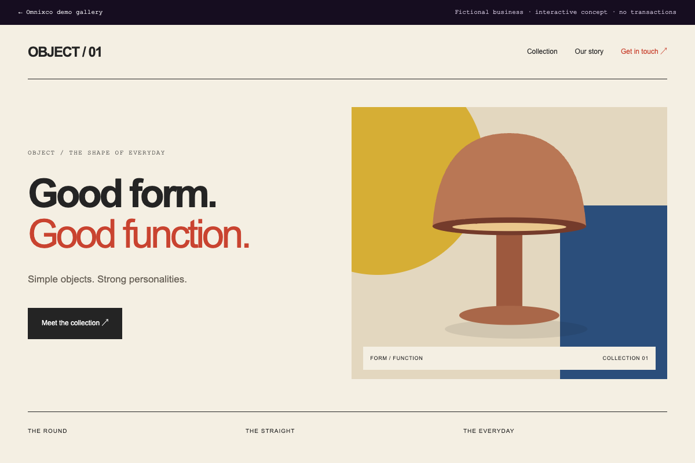This screenshot has width=695, height=463.
Task: Click the lamp hero illustration
Action: point(509,243)
